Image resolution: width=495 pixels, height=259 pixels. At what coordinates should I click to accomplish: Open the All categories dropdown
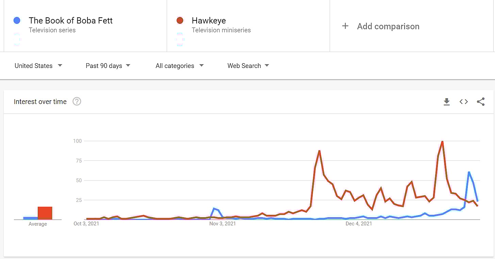pyautogui.click(x=179, y=66)
